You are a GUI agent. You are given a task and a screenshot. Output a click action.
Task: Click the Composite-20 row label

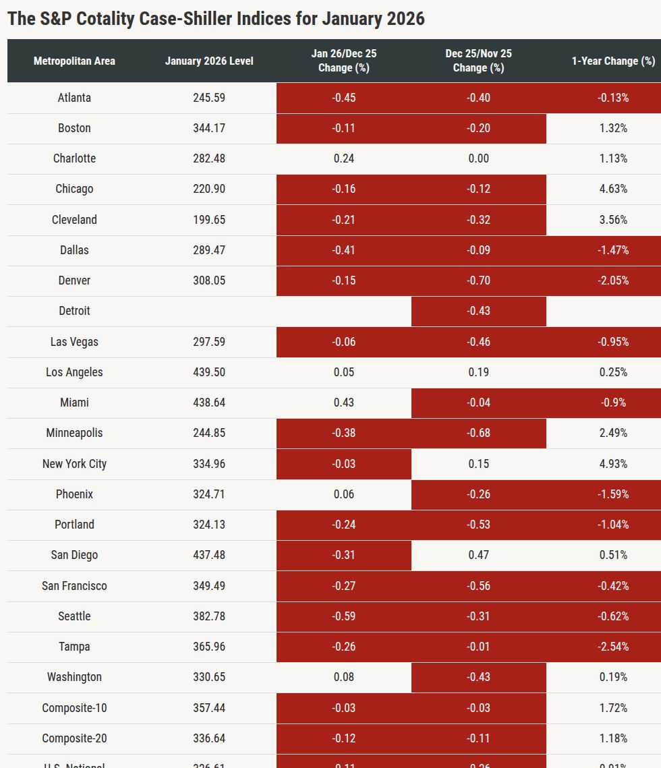coord(74,738)
